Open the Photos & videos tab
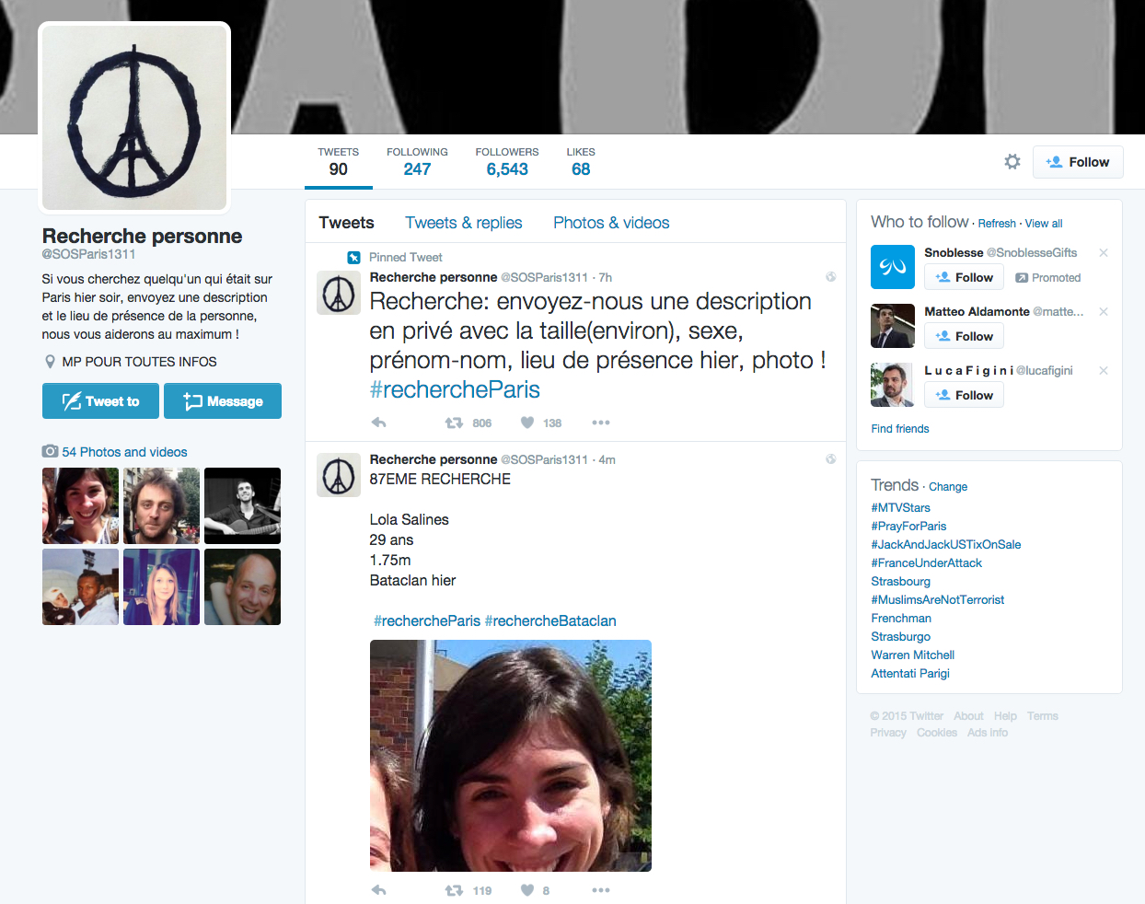 pos(611,223)
